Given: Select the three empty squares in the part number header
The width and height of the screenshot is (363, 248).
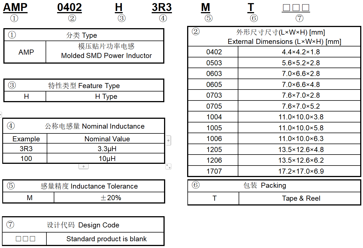Looking at the screenshot, I should point(296,8).
